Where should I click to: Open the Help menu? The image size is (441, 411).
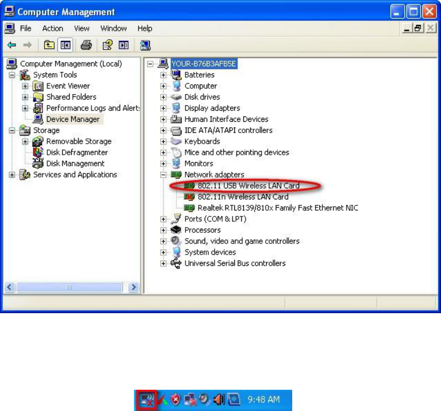(145, 28)
